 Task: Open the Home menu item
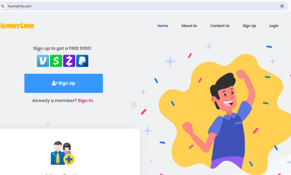[x=163, y=26]
